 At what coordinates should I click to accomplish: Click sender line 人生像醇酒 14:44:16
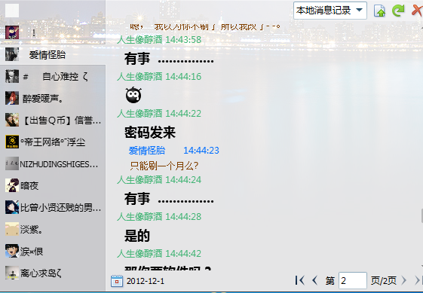pyautogui.click(x=159, y=77)
